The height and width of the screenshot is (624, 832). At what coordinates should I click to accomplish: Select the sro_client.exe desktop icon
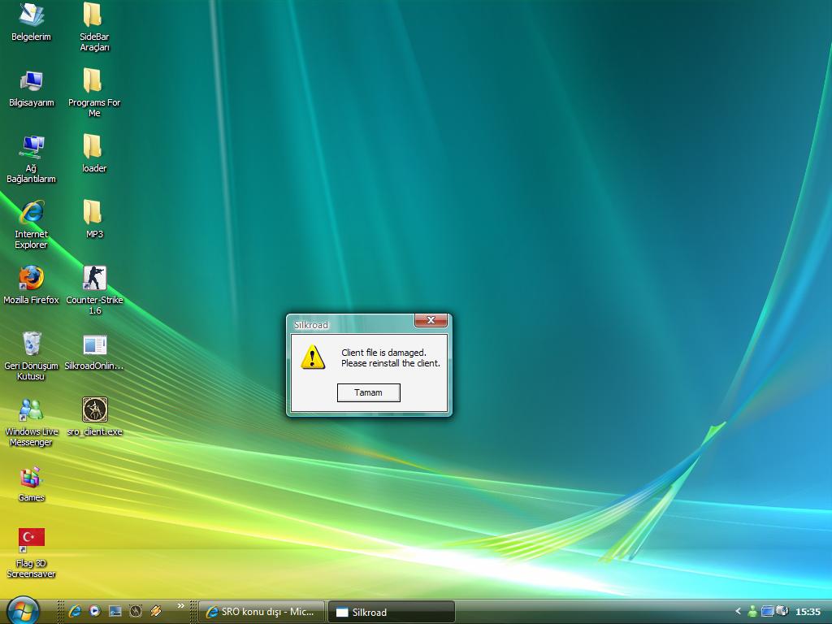(x=94, y=410)
